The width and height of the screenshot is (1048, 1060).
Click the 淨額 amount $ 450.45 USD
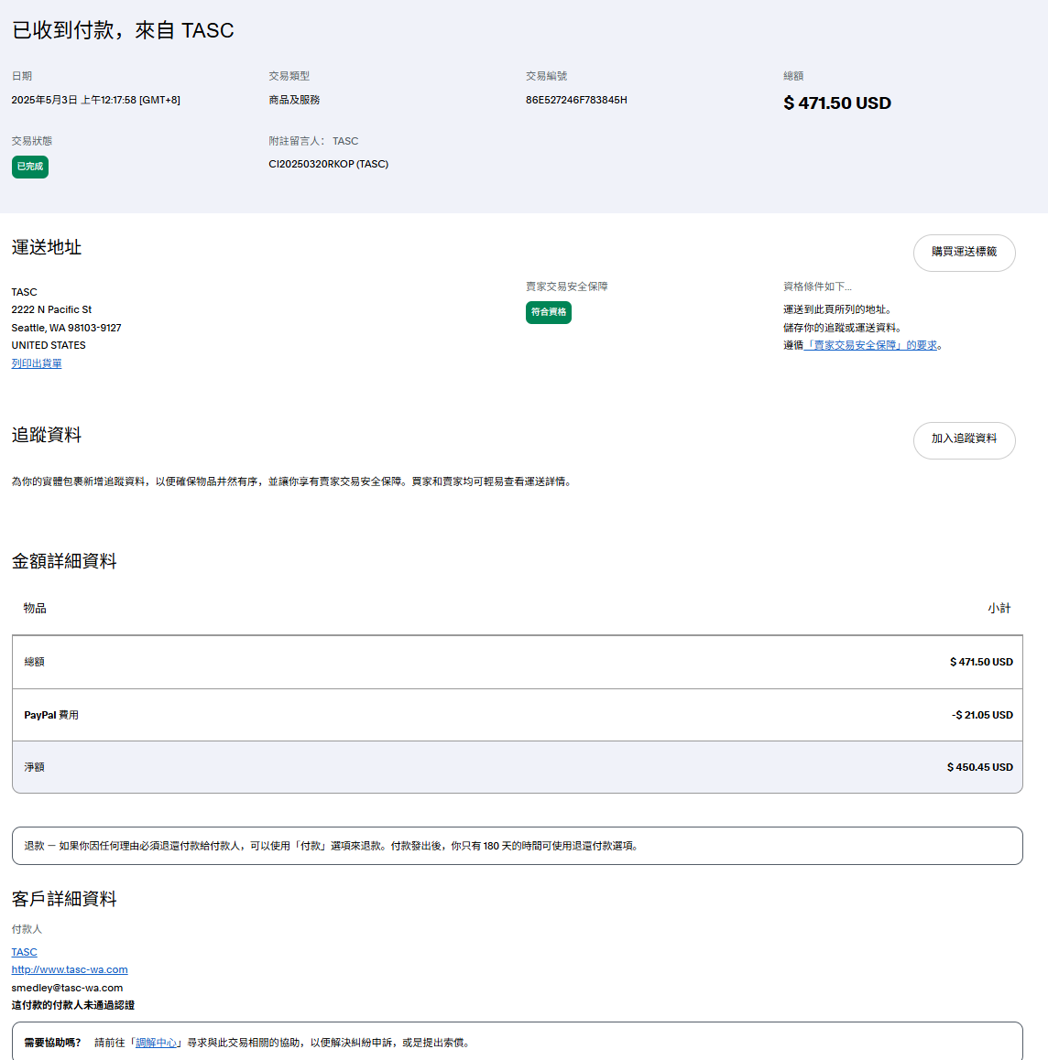[979, 767]
